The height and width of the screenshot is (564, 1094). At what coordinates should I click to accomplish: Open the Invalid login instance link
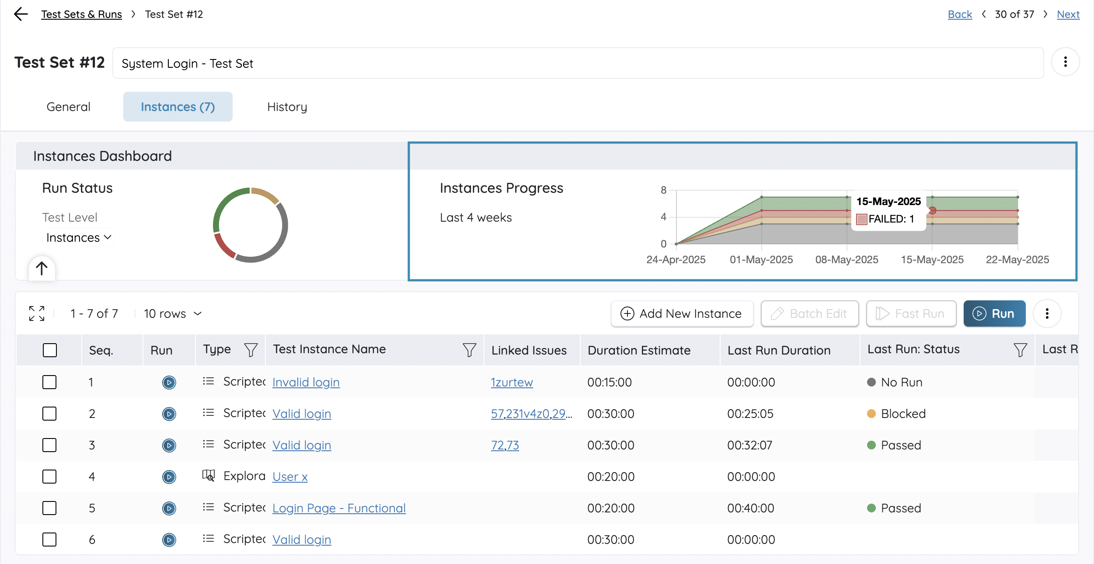[x=306, y=382]
